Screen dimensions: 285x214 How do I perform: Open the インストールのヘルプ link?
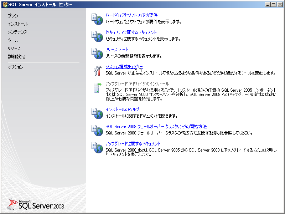tap(122, 109)
